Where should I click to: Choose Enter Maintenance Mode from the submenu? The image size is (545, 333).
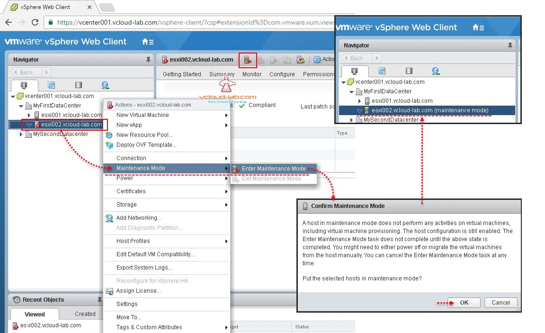(x=273, y=168)
